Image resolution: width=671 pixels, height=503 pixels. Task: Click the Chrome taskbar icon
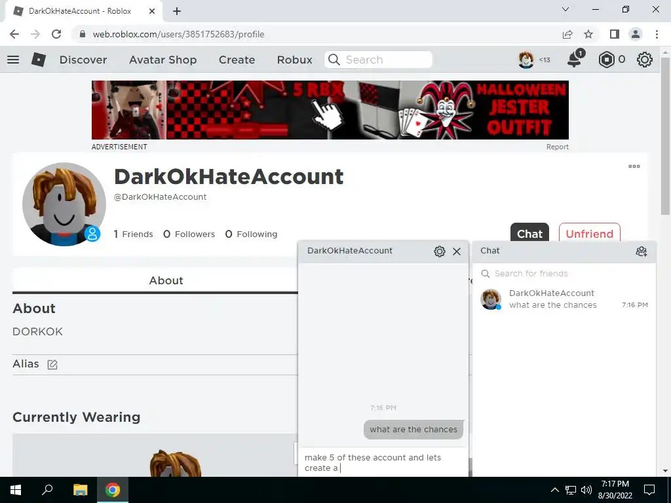pyautogui.click(x=113, y=490)
